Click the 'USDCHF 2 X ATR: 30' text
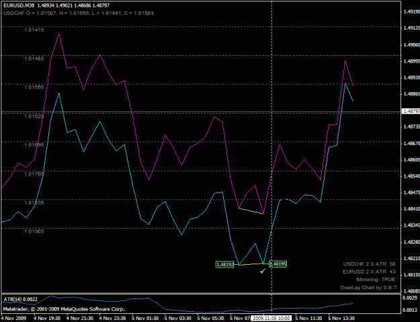Screen dimensions: 420x322 point(370,264)
